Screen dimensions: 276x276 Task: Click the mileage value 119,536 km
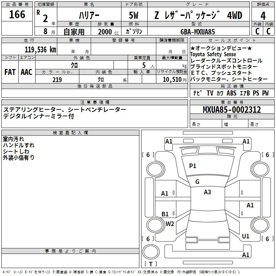pyautogui.click(x=40, y=50)
